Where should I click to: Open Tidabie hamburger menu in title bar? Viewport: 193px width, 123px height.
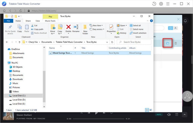tap(168, 4)
